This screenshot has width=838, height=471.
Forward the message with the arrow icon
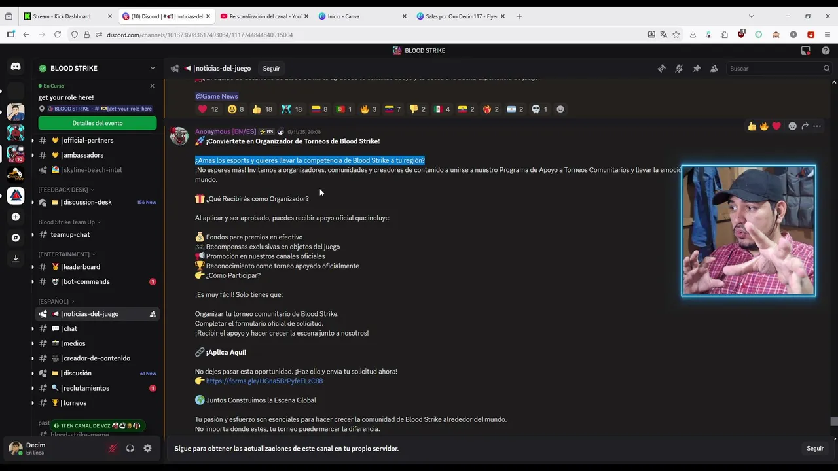[x=805, y=126]
